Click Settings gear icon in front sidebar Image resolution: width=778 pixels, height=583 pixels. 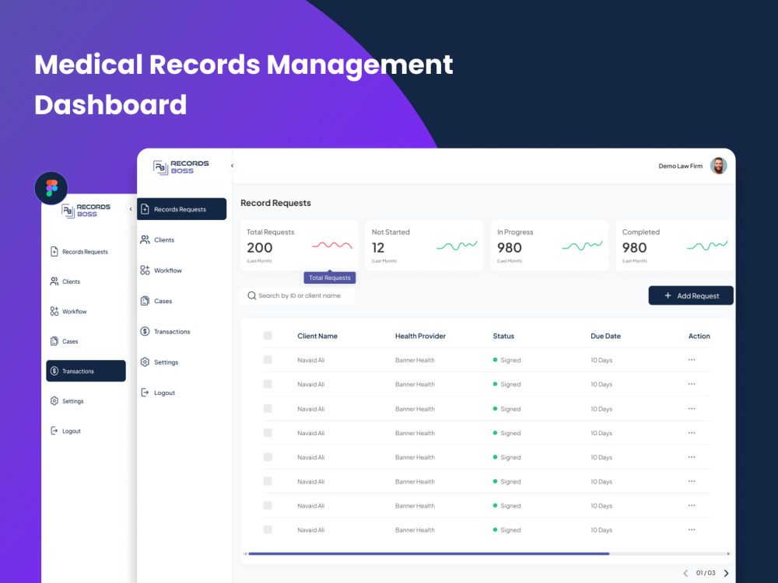pos(145,362)
